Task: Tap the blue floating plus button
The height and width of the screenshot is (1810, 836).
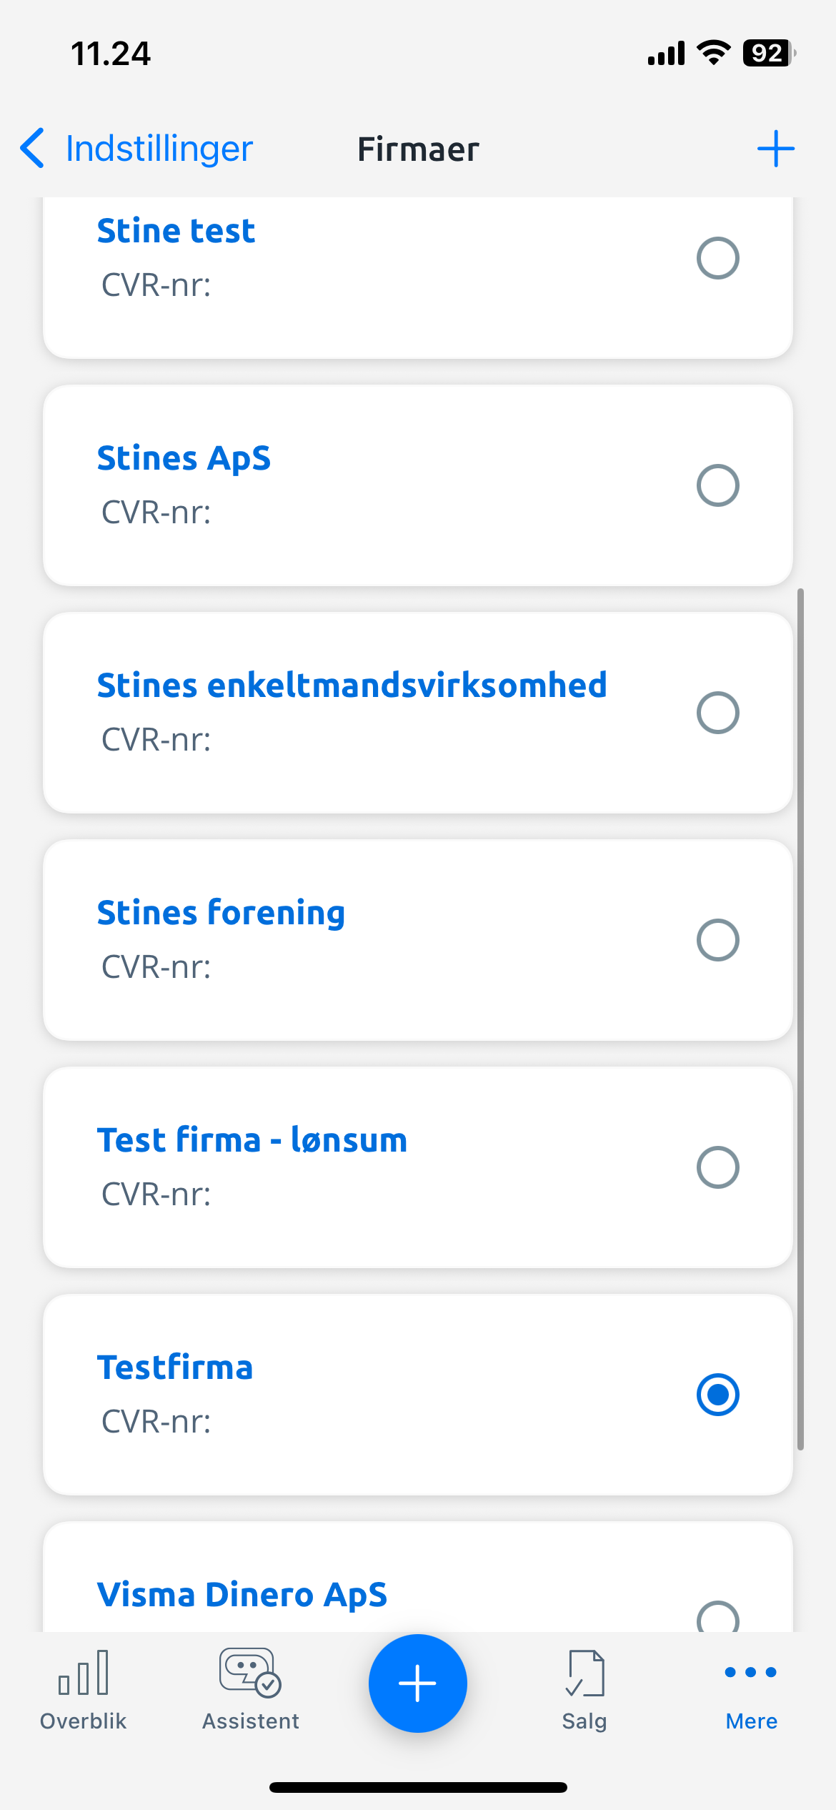Action: (x=418, y=1683)
